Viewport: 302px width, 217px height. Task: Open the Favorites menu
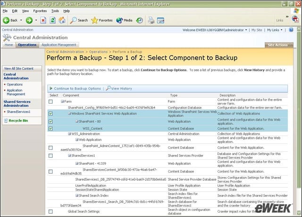point(40,11)
